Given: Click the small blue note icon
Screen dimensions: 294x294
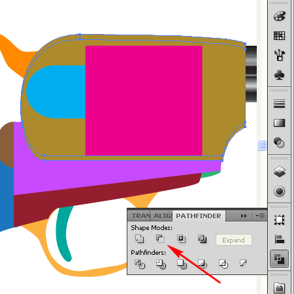Looking at the screenshot, I should 262,145.
